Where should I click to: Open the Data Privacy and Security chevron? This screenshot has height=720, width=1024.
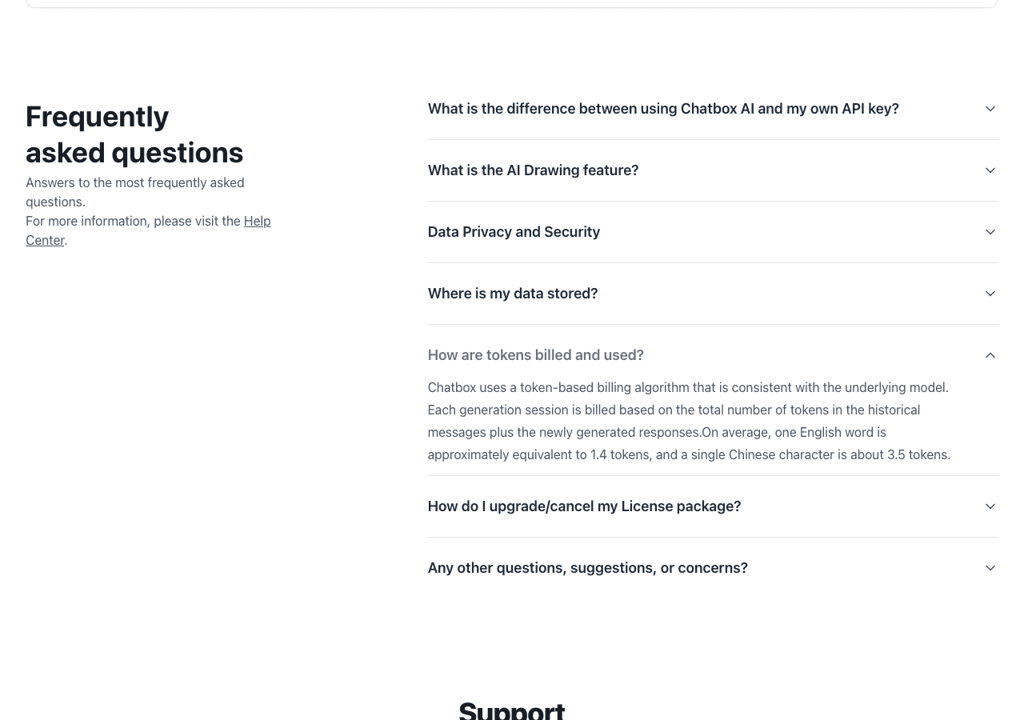(990, 231)
